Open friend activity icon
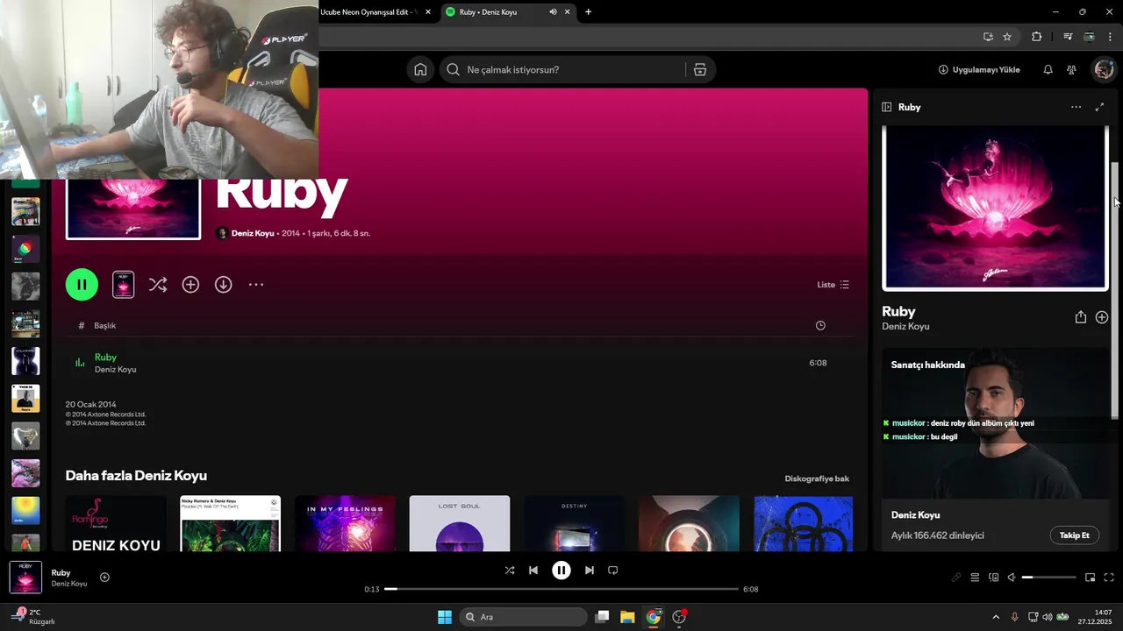 (1071, 70)
